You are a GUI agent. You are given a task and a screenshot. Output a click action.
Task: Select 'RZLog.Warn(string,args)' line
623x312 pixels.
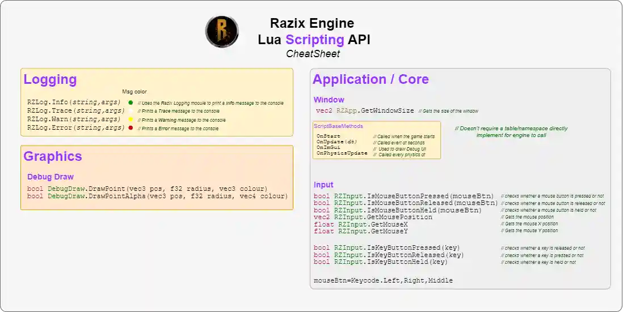(x=74, y=119)
